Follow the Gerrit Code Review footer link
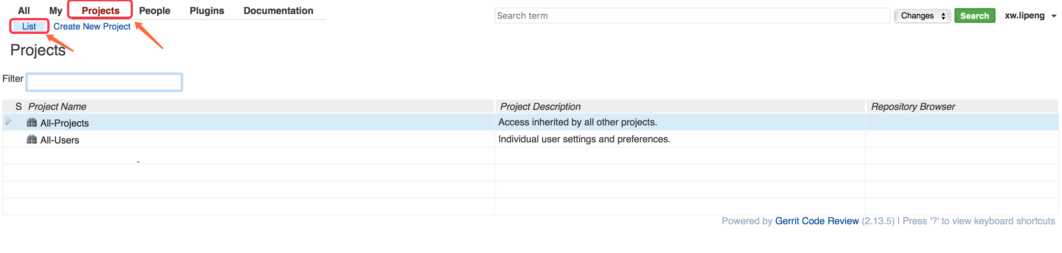 [817, 221]
